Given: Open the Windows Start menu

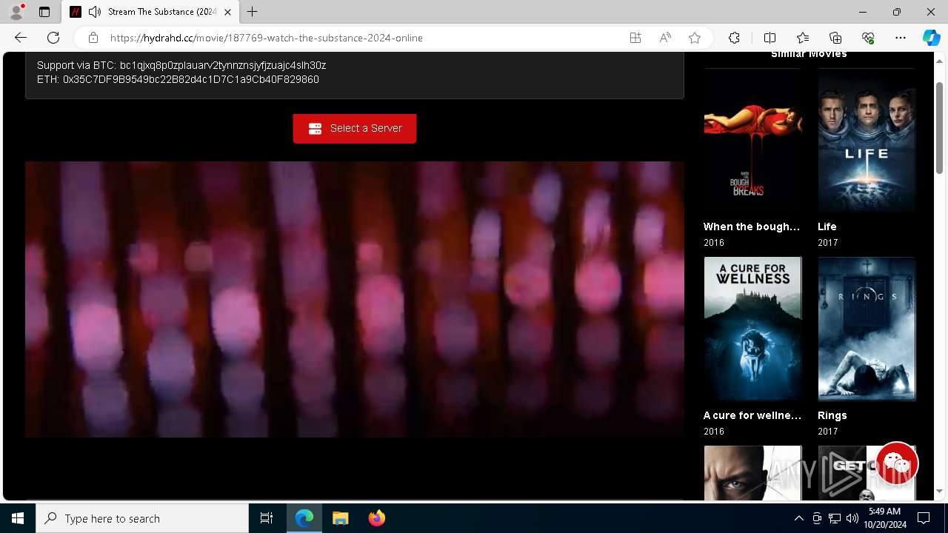Looking at the screenshot, I should [18, 518].
